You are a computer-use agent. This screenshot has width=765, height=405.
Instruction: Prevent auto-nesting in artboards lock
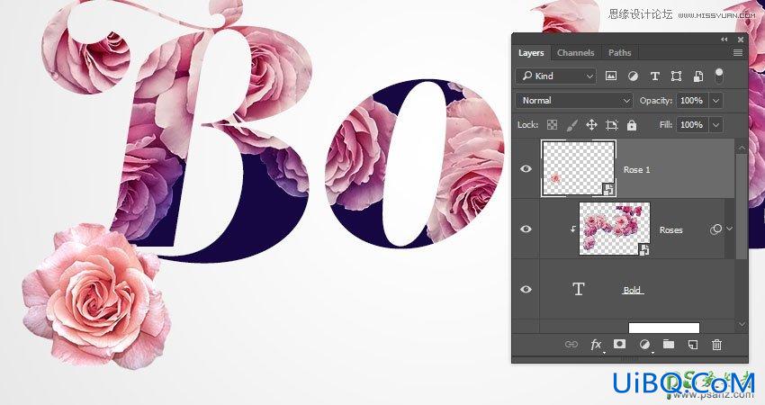[x=611, y=125]
